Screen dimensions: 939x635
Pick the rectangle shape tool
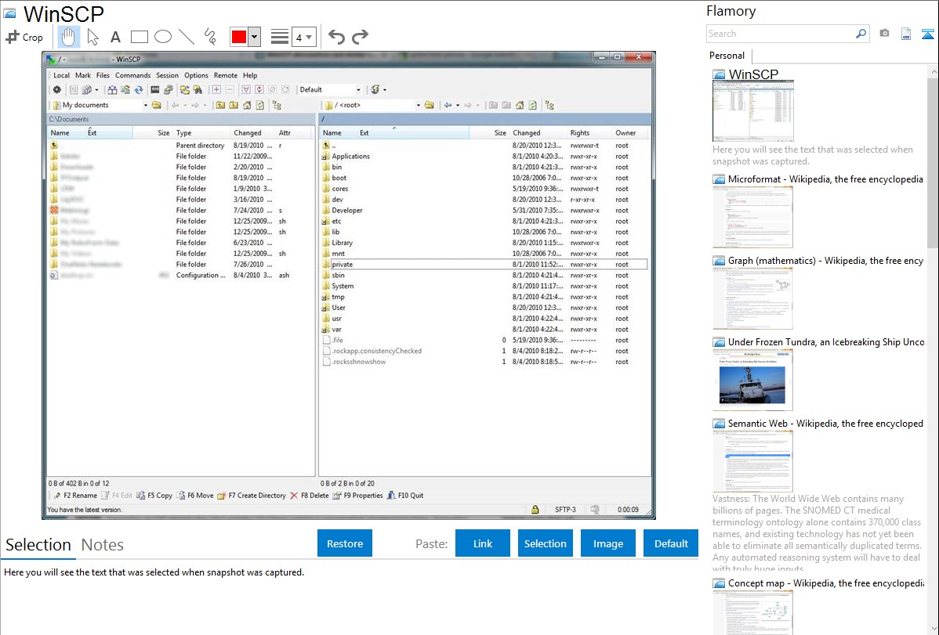tap(139, 37)
